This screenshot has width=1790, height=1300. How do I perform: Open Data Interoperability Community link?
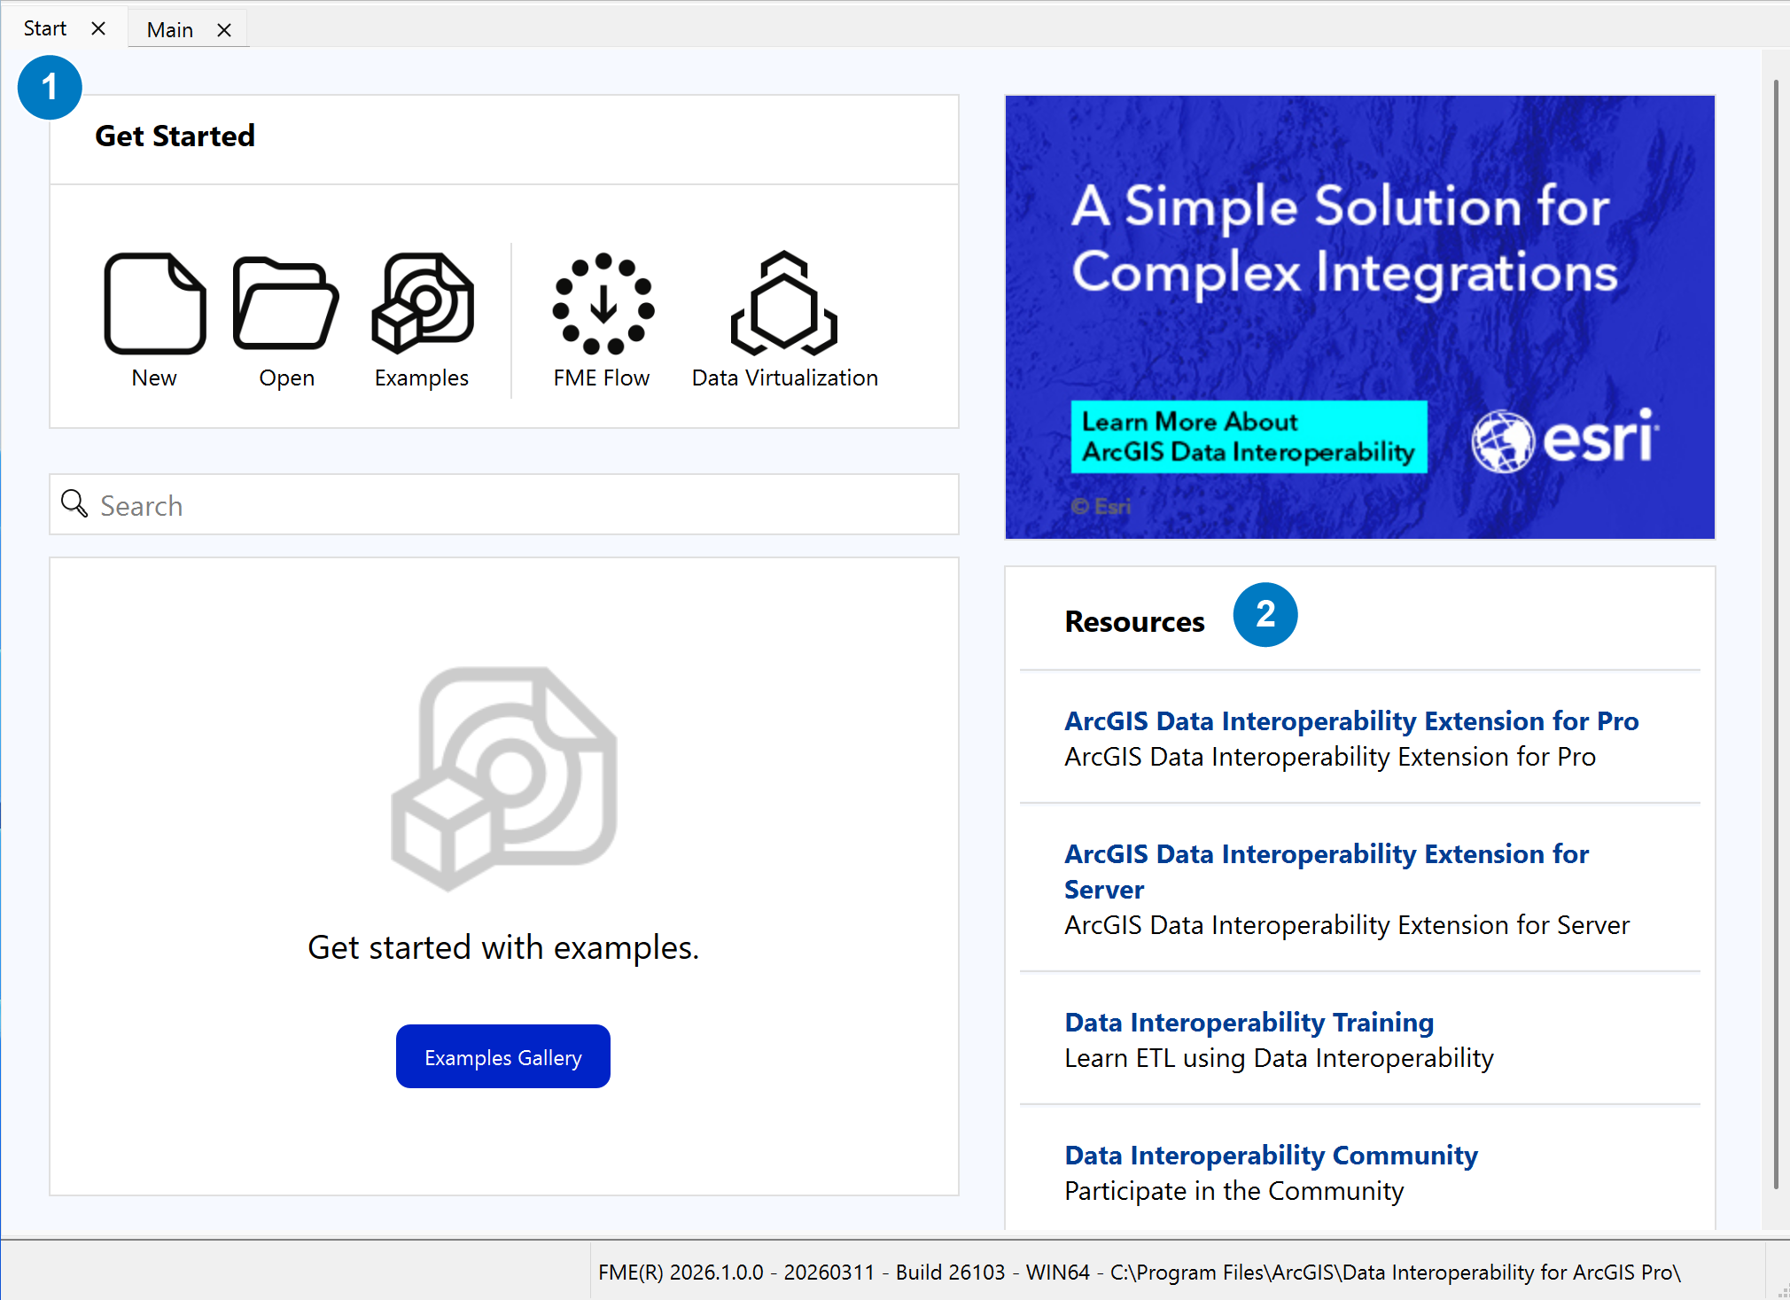coord(1271,1156)
